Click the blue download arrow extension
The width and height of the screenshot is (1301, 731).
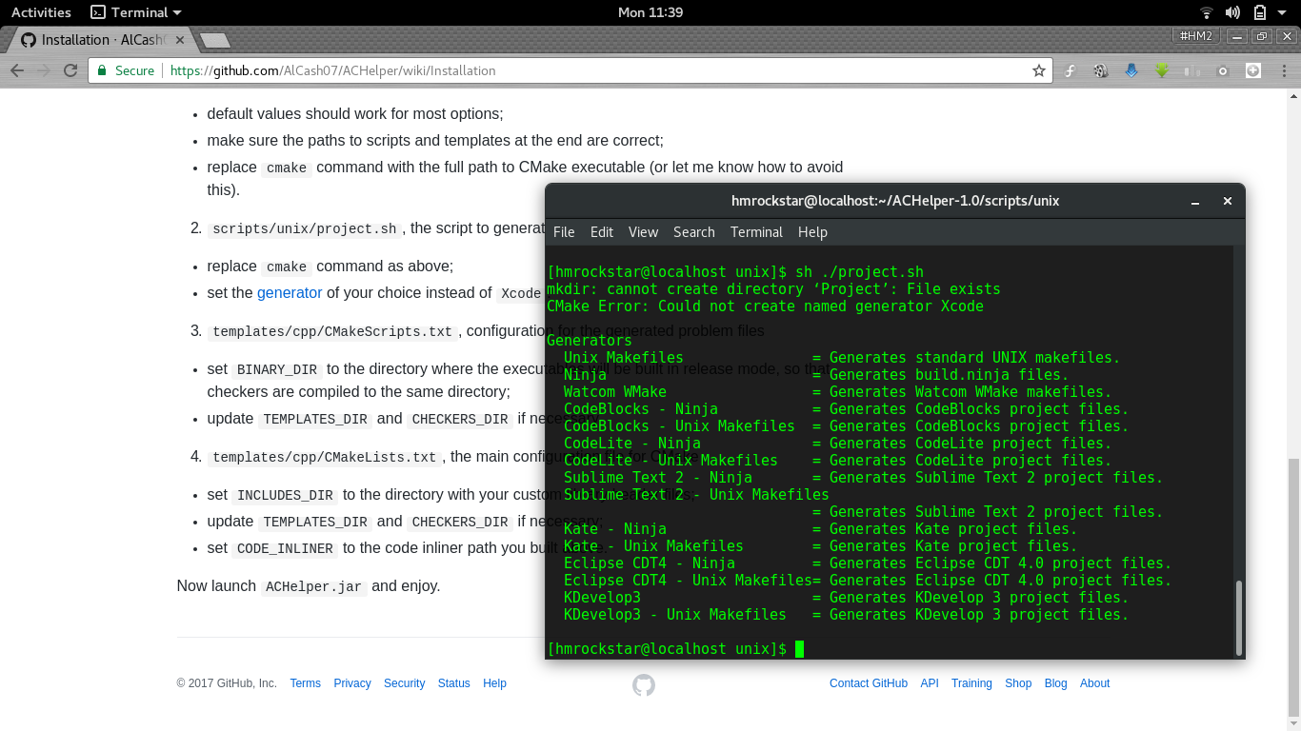[x=1131, y=70]
